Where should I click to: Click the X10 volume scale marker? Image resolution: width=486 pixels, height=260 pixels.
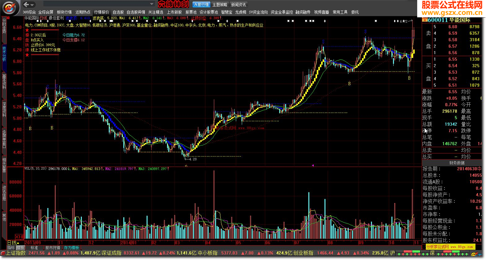19,237
